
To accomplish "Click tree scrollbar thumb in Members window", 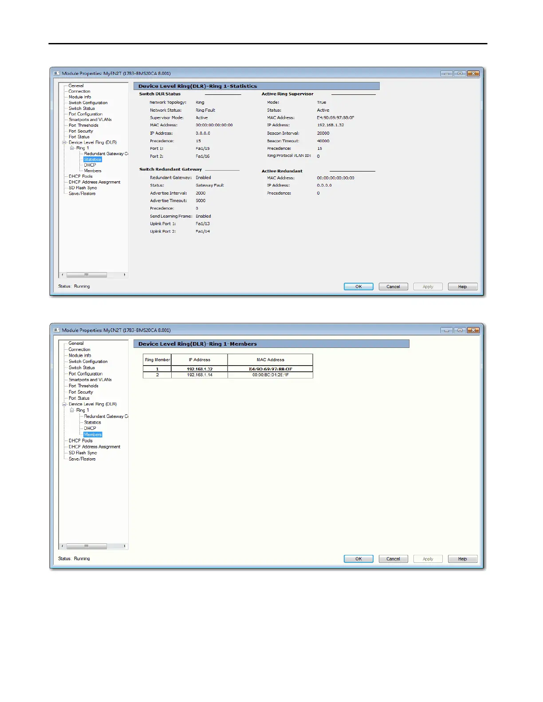I will (x=87, y=546).
